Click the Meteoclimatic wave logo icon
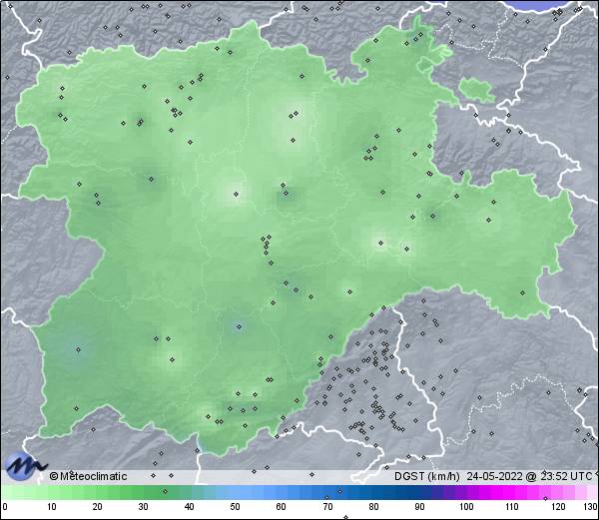Screen dimensions: 599x520 click(25, 465)
